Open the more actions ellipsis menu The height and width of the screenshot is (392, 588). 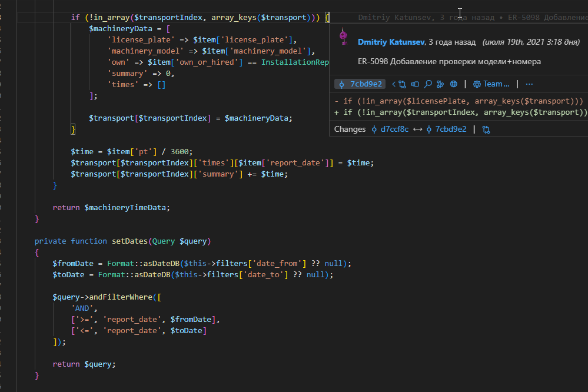(529, 84)
